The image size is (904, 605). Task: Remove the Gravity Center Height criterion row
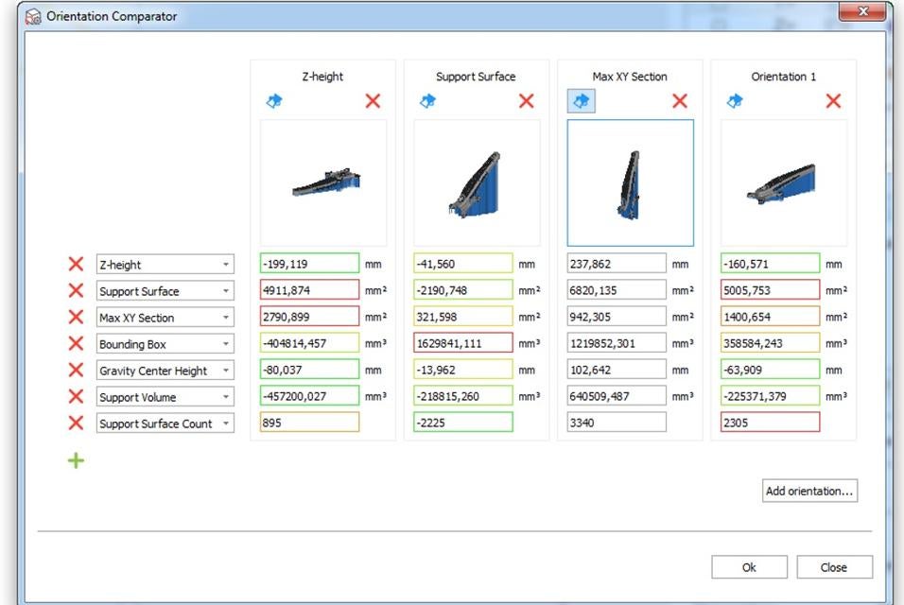click(76, 370)
